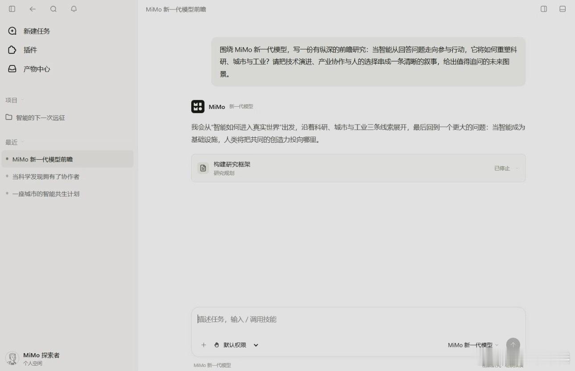Screen dimensions: 575x371
Task: Open the notifications bell icon
Action: [x=74, y=9]
